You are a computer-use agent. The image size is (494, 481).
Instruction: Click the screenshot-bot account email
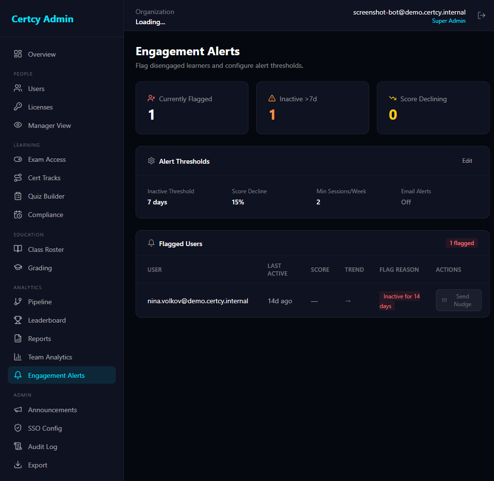(x=409, y=12)
